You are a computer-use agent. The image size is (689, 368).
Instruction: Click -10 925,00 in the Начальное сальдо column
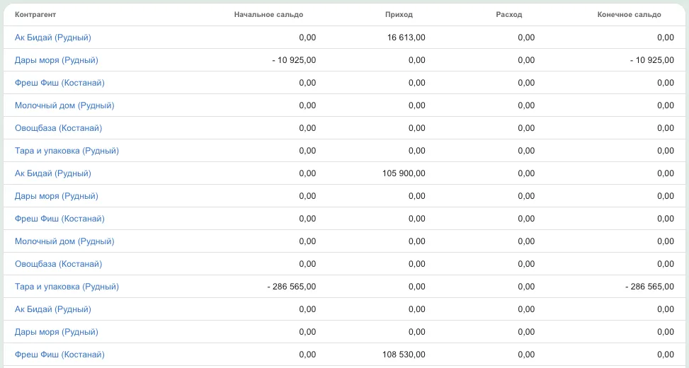(294, 60)
